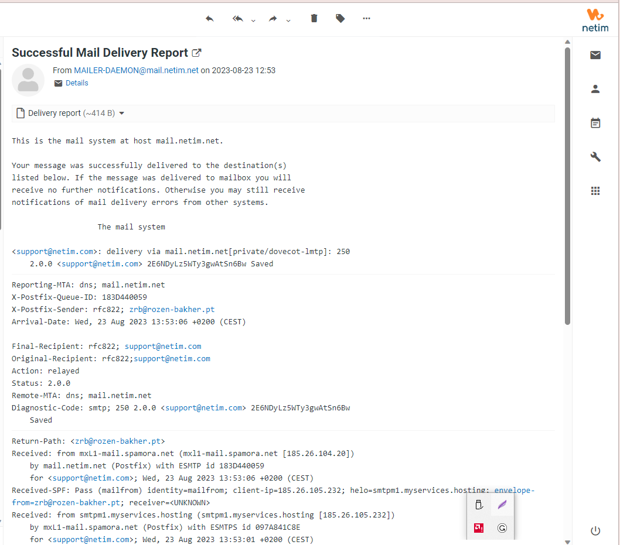This screenshot has width=620, height=545.
Task: Click support@netim.com in delivery via line
Action: point(54,252)
